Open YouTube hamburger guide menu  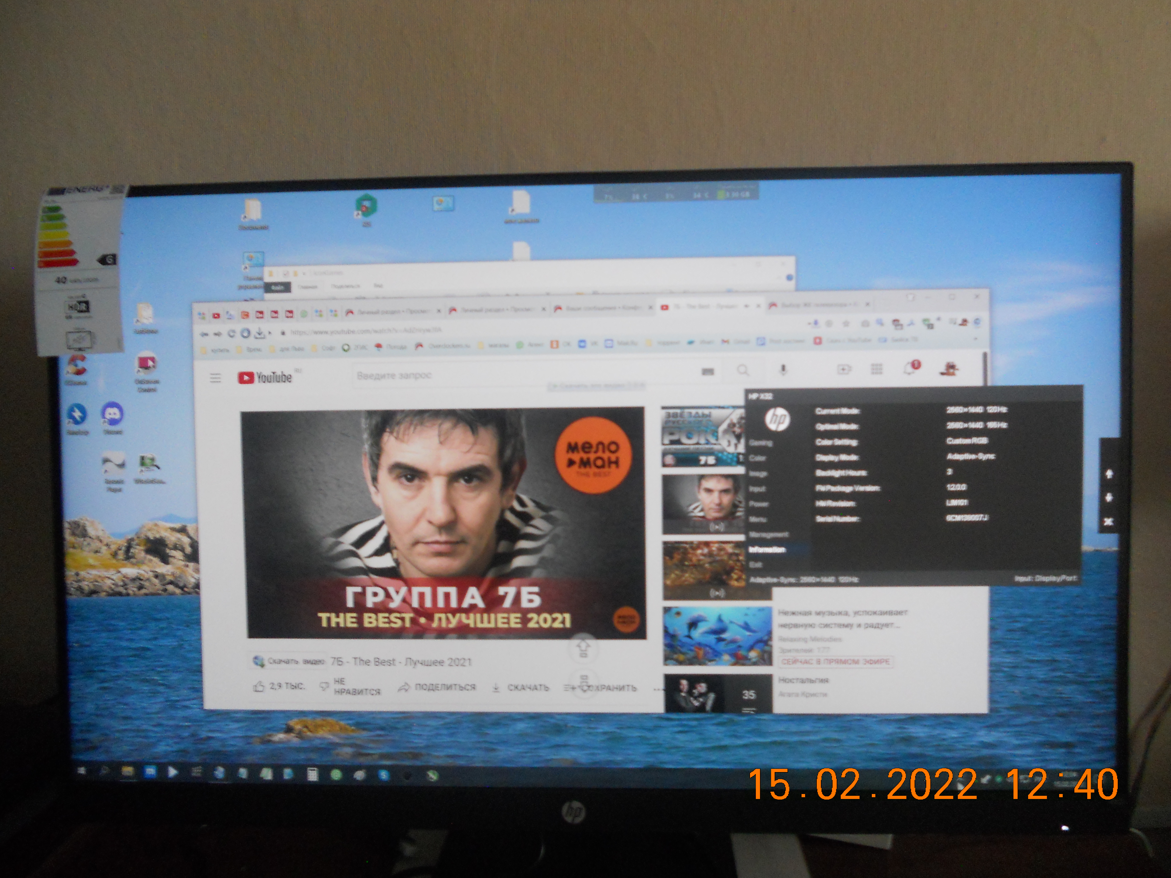215,378
